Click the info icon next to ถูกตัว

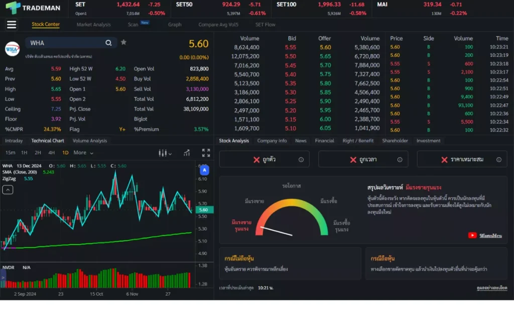pyautogui.click(x=301, y=160)
